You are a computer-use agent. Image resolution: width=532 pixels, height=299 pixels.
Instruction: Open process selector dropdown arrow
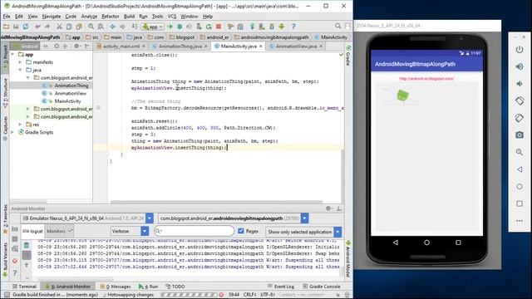pos(305,218)
